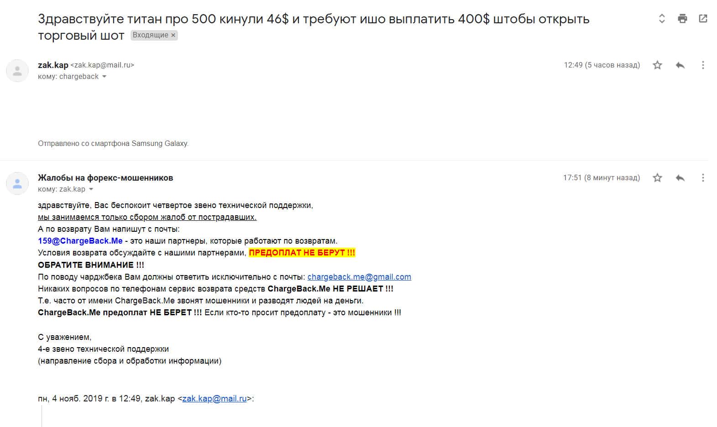
Task: Star the 17:51 reply message
Action: click(657, 178)
